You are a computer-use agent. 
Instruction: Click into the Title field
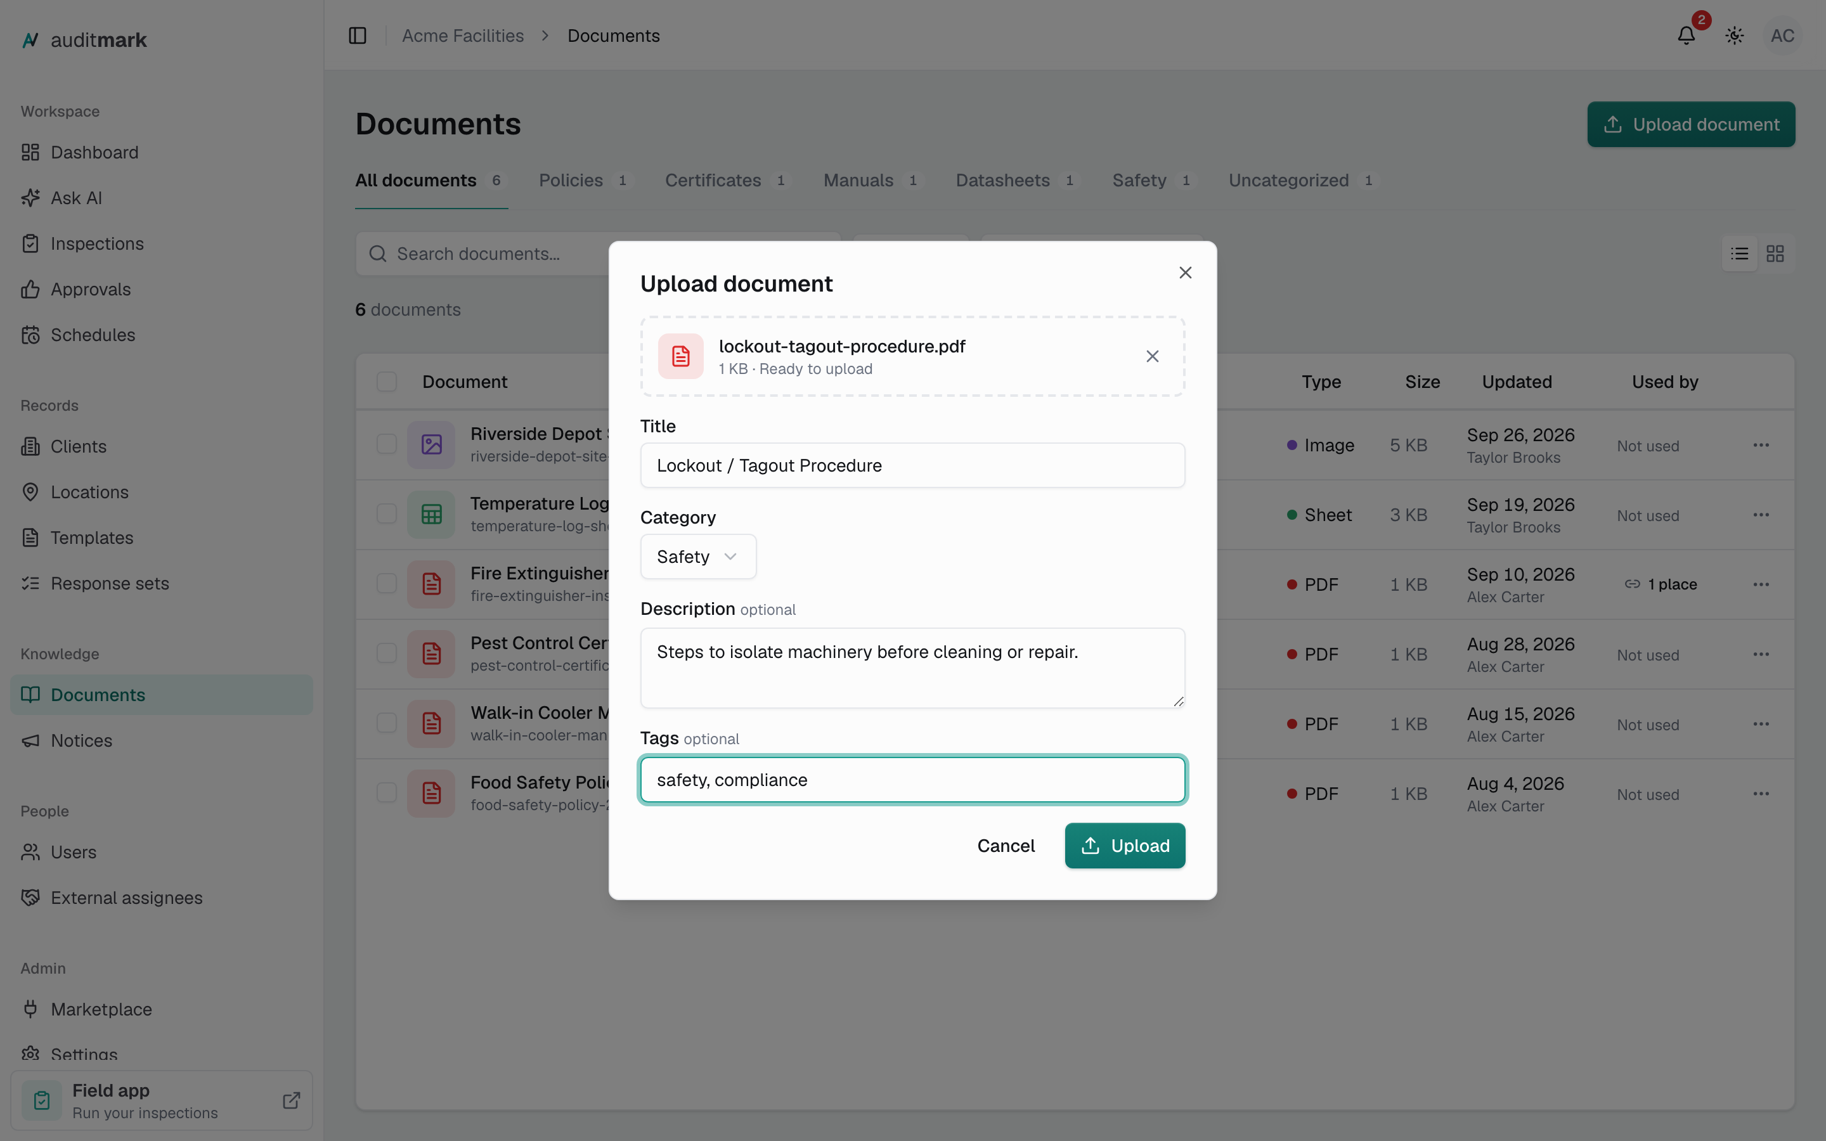tap(912, 466)
